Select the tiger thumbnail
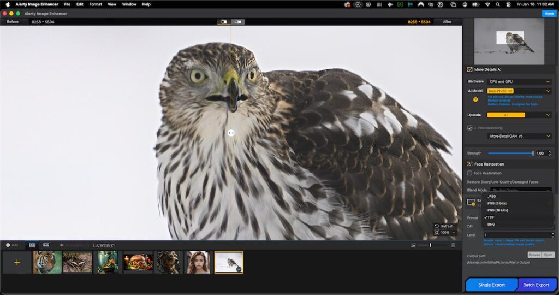559x295 pixels. (47, 262)
